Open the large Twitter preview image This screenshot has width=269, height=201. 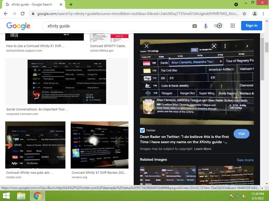197,82
